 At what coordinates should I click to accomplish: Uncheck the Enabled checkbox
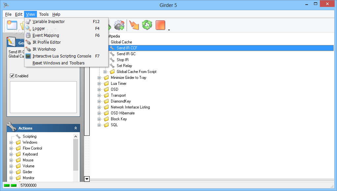[12, 76]
